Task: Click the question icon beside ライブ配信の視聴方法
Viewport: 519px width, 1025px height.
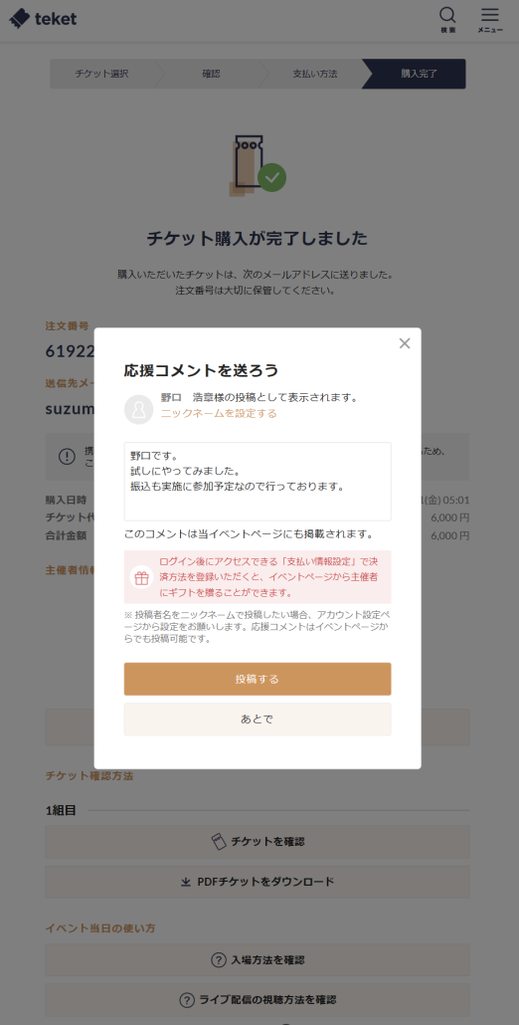Action: click(x=187, y=999)
